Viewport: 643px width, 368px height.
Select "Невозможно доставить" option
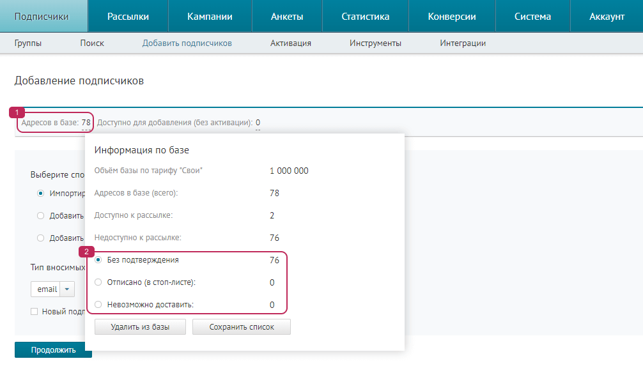(98, 304)
